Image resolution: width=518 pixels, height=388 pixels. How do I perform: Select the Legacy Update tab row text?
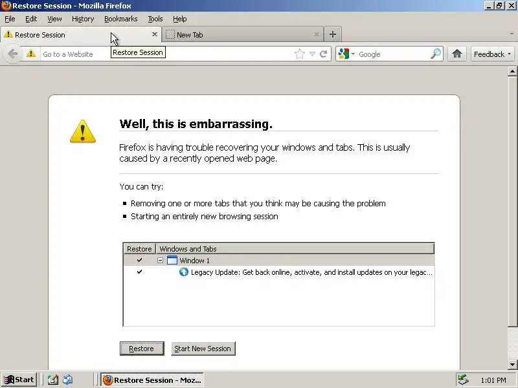coord(311,272)
